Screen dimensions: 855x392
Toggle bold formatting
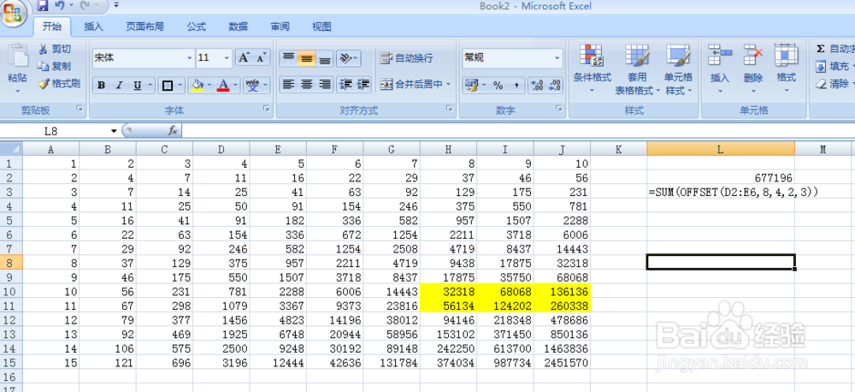click(102, 86)
